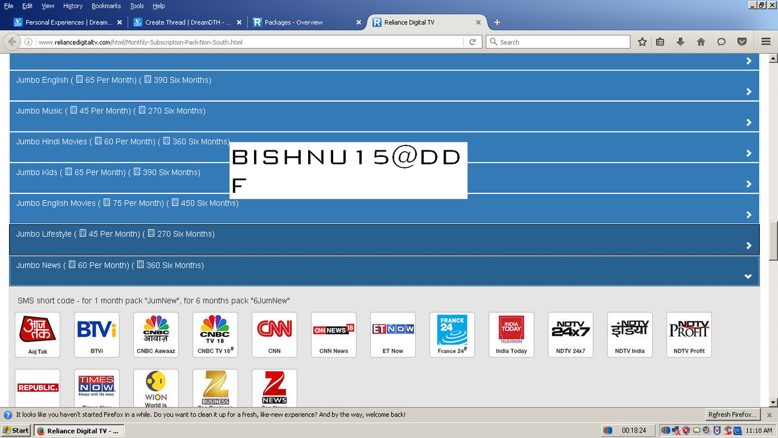This screenshot has width=778, height=438.
Task: Click the Search input box
Action: coord(558,42)
